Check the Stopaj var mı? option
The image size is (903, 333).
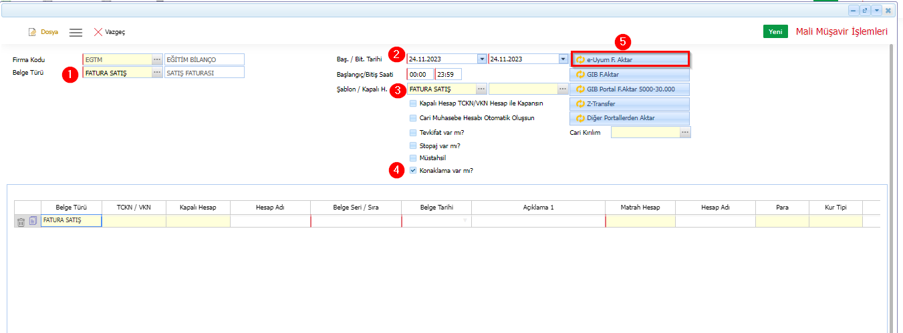[x=413, y=145]
